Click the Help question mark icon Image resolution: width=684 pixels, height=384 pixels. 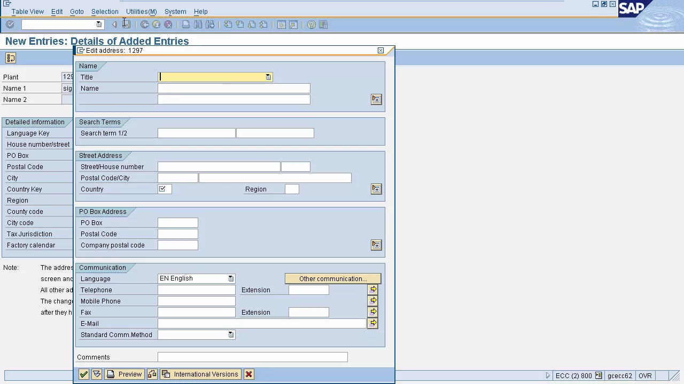pyautogui.click(x=311, y=25)
